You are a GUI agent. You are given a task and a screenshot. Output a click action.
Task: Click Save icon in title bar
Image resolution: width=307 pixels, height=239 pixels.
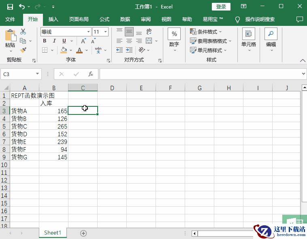[10, 6]
